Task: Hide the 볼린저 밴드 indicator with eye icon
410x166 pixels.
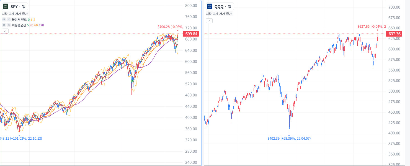Action: 4,20
